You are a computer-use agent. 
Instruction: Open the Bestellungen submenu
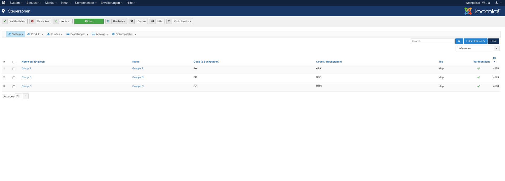point(77,34)
